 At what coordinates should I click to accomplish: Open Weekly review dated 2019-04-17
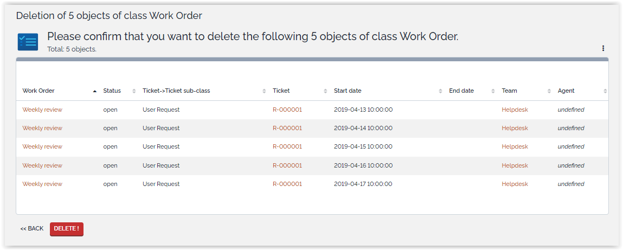(x=42, y=184)
